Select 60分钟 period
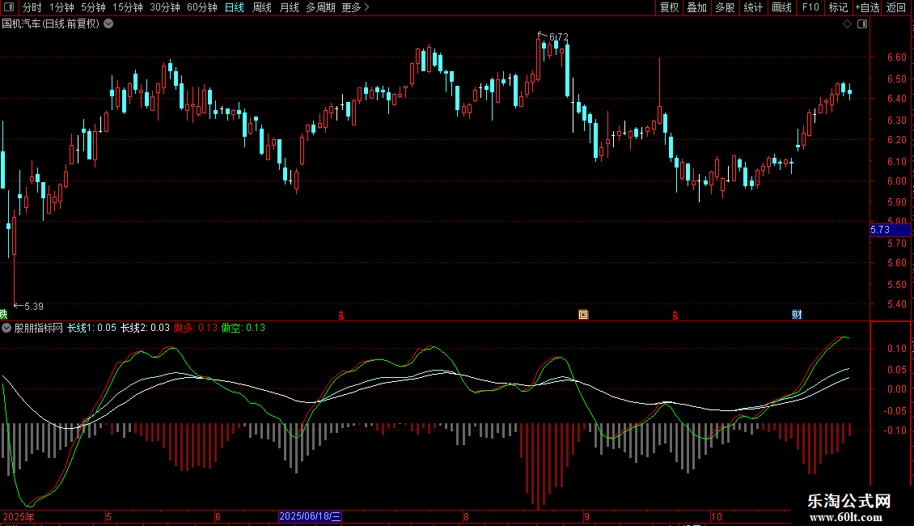The height and width of the screenshot is (526, 914). [202, 7]
